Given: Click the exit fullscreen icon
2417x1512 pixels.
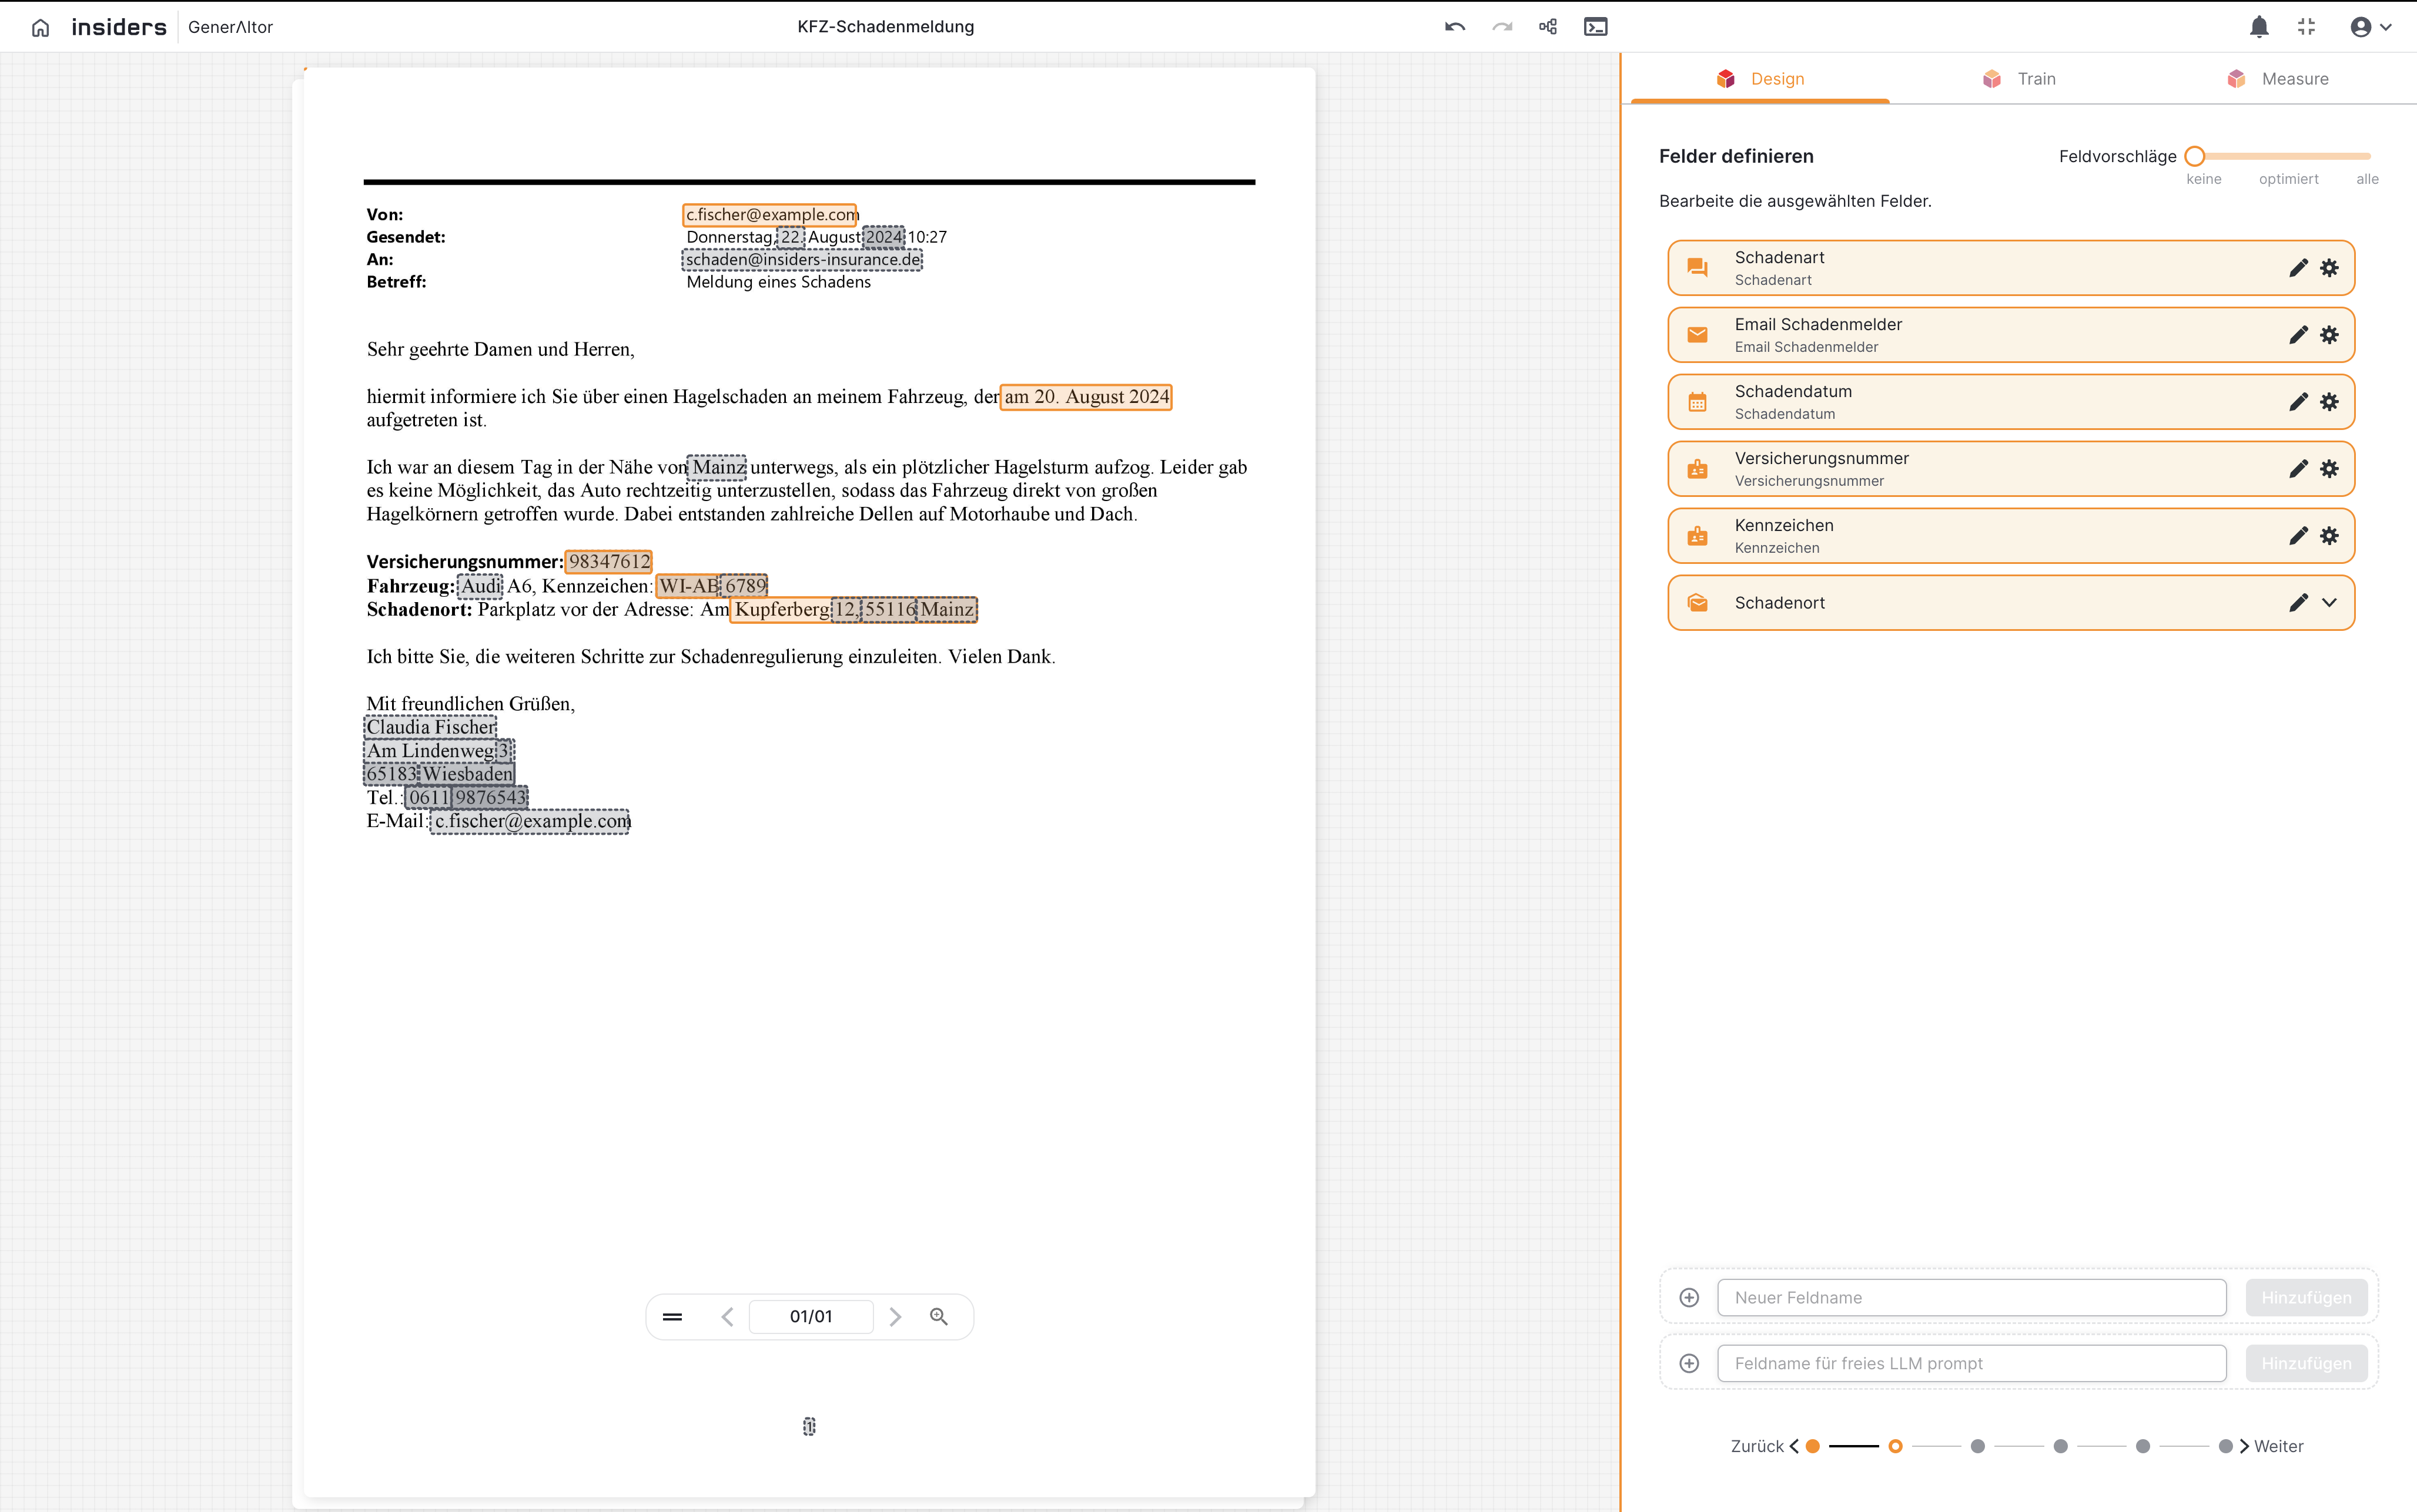Looking at the screenshot, I should (x=2307, y=27).
